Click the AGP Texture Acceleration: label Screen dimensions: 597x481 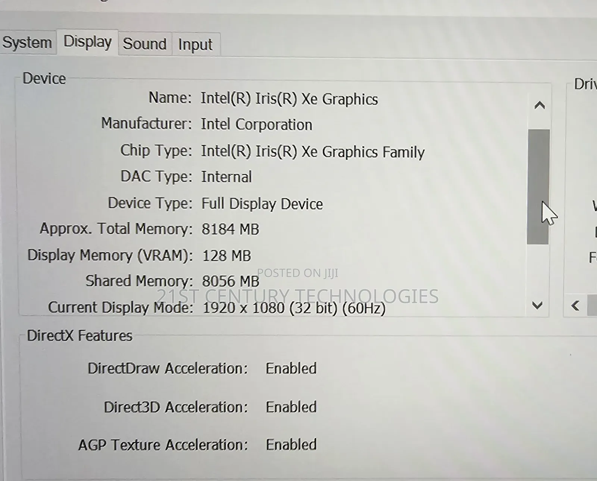163,445
